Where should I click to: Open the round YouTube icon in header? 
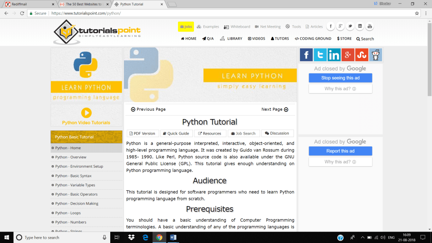(x=370, y=26)
